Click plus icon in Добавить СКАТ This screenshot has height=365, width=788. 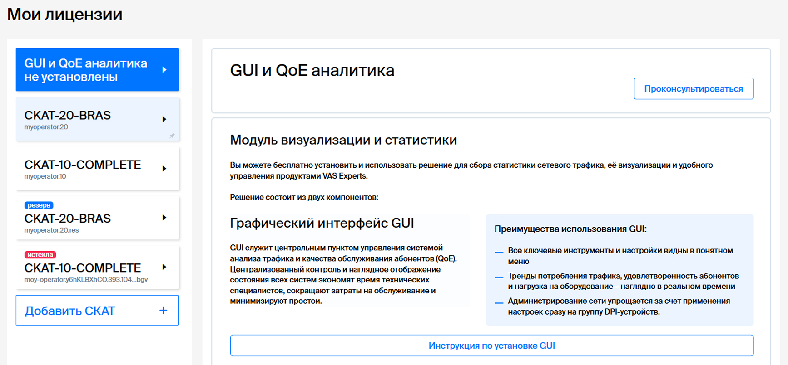[x=164, y=311]
